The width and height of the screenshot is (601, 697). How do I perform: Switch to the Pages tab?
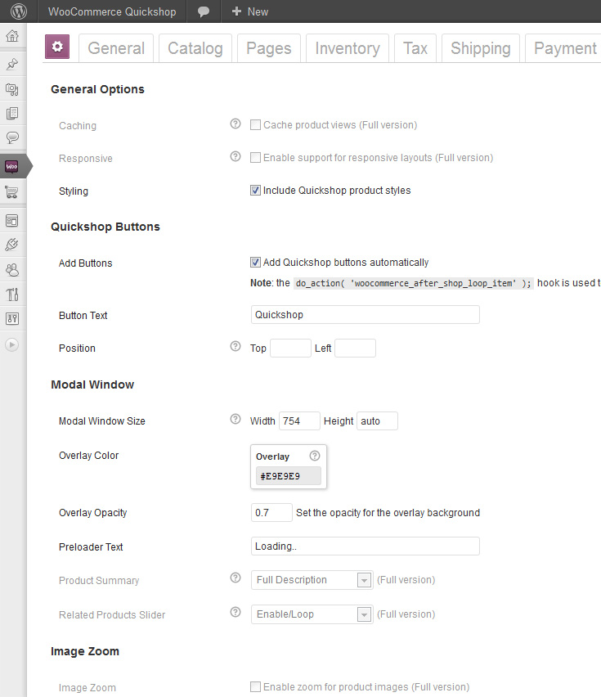coord(269,48)
